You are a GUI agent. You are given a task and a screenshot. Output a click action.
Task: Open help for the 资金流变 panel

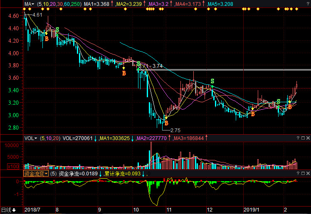click(x=298, y=173)
